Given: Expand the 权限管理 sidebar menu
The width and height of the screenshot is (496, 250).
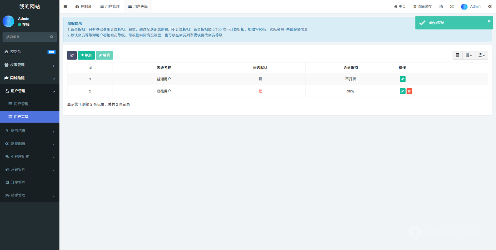Looking at the screenshot, I should pyautogui.click(x=29, y=65).
